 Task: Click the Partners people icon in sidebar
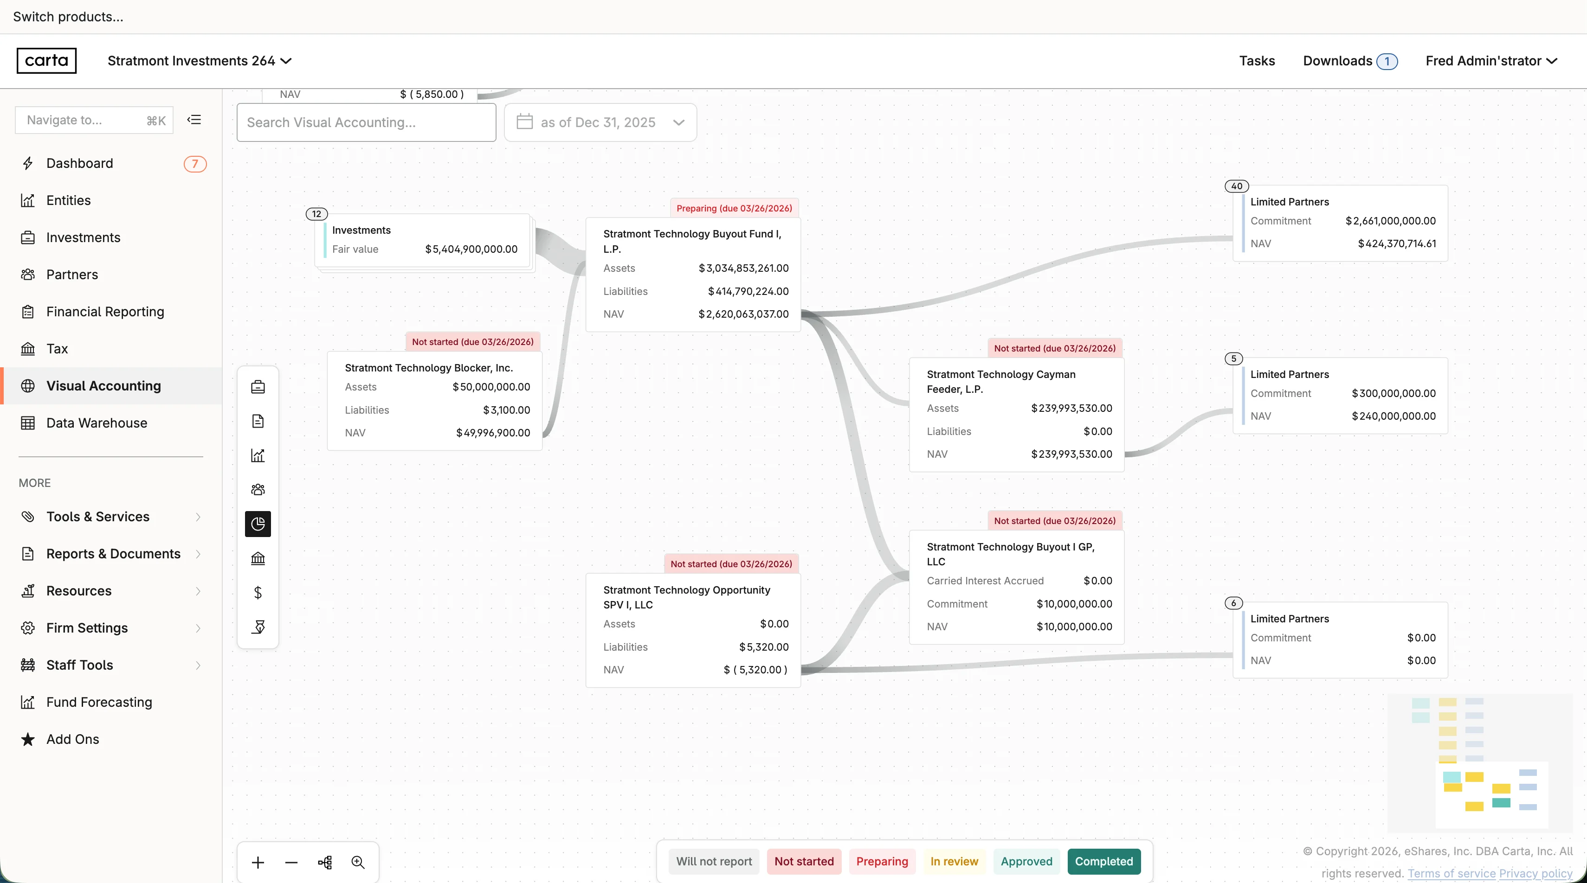click(28, 274)
